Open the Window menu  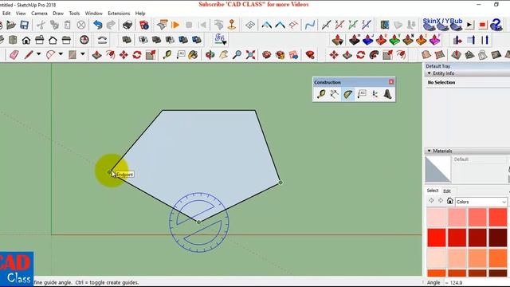pyautogui.click(x=94, y=14)
